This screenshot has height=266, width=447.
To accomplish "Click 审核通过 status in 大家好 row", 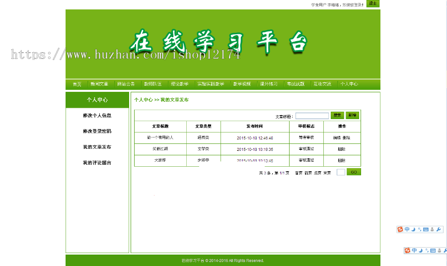I will point(306,160).
